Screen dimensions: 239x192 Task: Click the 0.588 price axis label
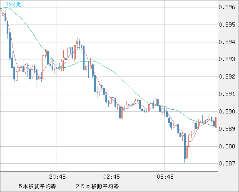pos(227,146)
